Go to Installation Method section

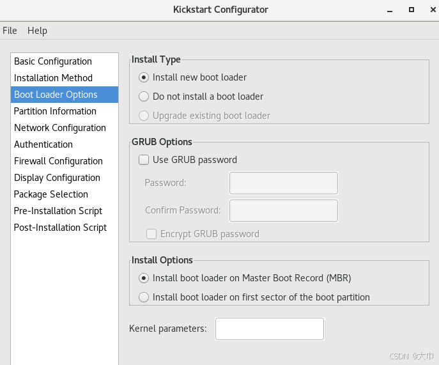pyautogui.click(x=65, y=78)
